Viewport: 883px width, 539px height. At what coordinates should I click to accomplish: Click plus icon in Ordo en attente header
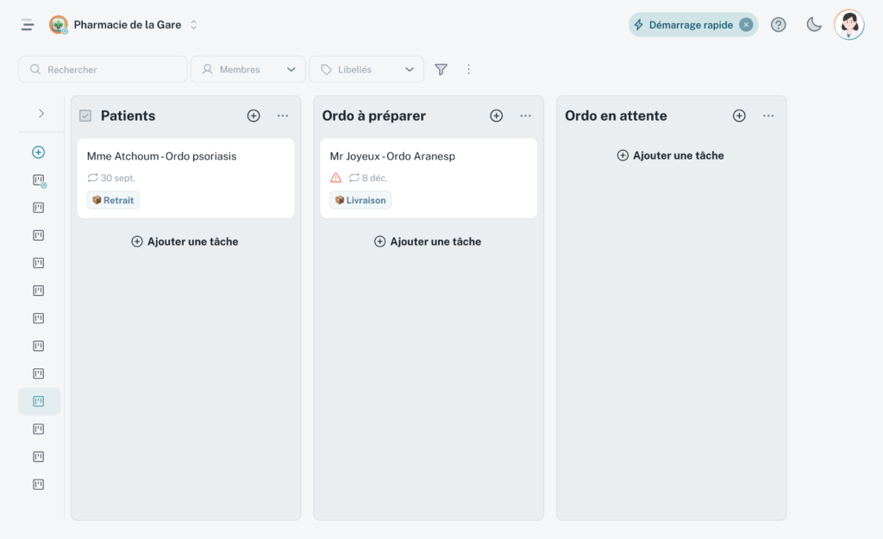(x=739, y=116)
